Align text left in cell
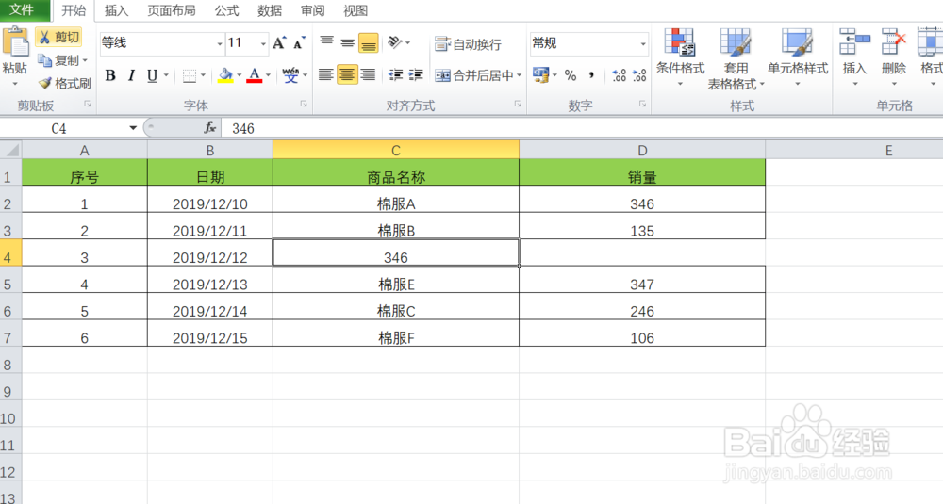Viewport: 943px width, 504px height. tap(326, 74)
